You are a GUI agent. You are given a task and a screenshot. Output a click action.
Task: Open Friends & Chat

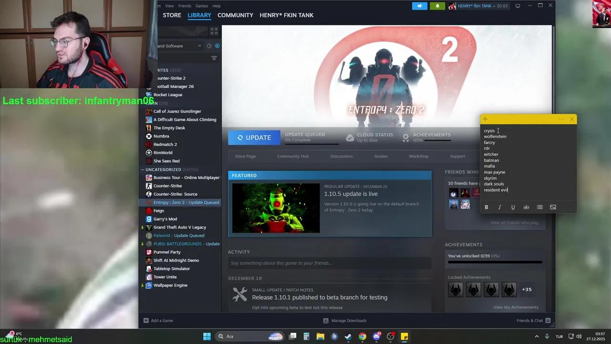tap(533, 321)
